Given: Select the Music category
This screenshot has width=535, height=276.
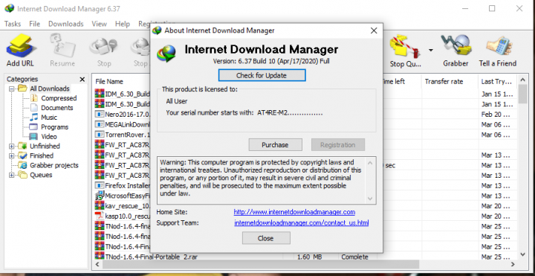Looking at the screenshot, I should tap(49, 118).
